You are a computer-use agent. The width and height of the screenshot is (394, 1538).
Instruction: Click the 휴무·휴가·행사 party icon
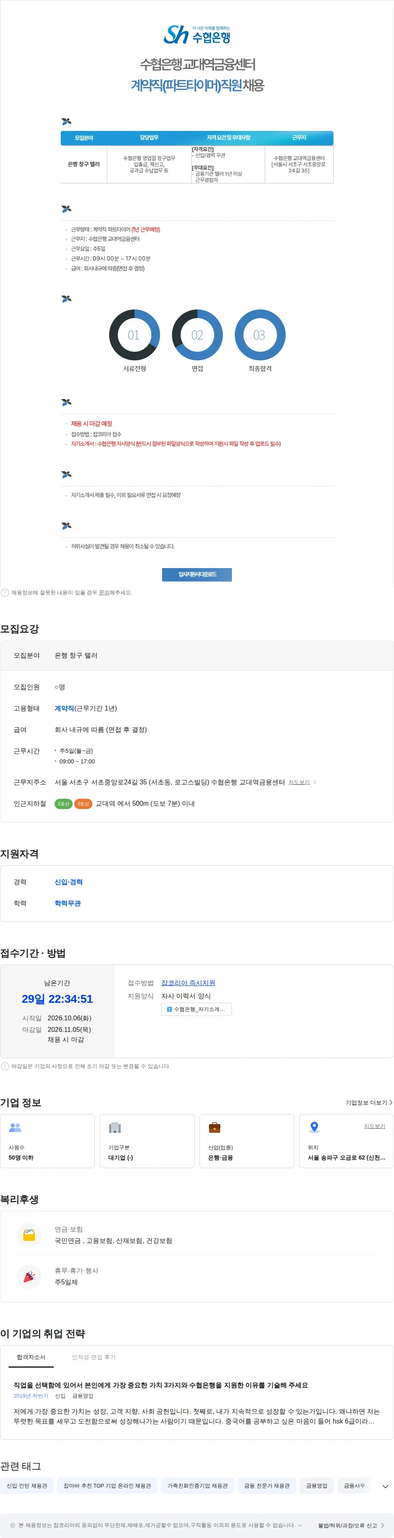click(29, 1277)
